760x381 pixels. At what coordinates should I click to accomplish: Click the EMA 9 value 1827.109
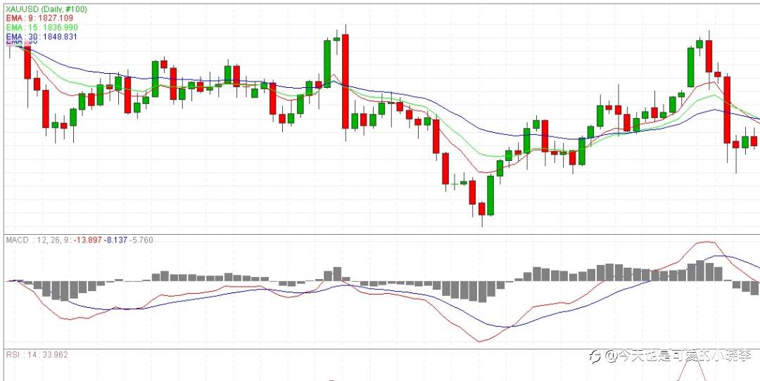[56, 18]
